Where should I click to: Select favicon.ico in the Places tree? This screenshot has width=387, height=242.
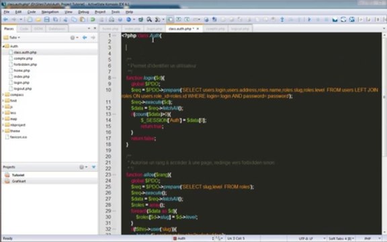pos(19,137)
